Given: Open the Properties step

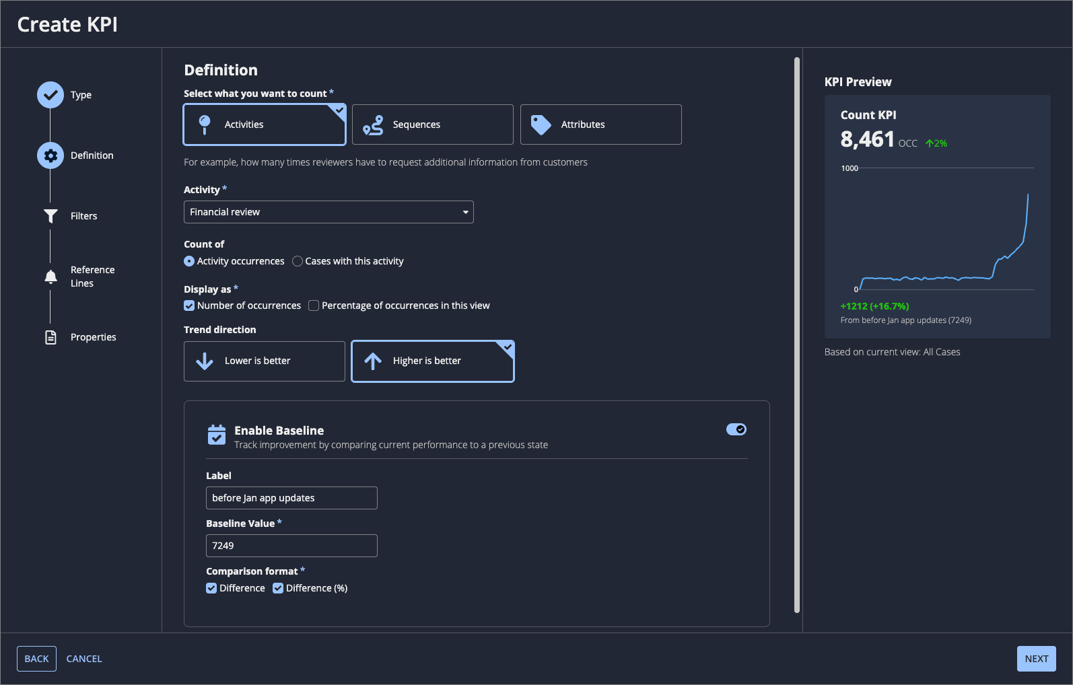Looking at the screenshot, I should point(93,337).
